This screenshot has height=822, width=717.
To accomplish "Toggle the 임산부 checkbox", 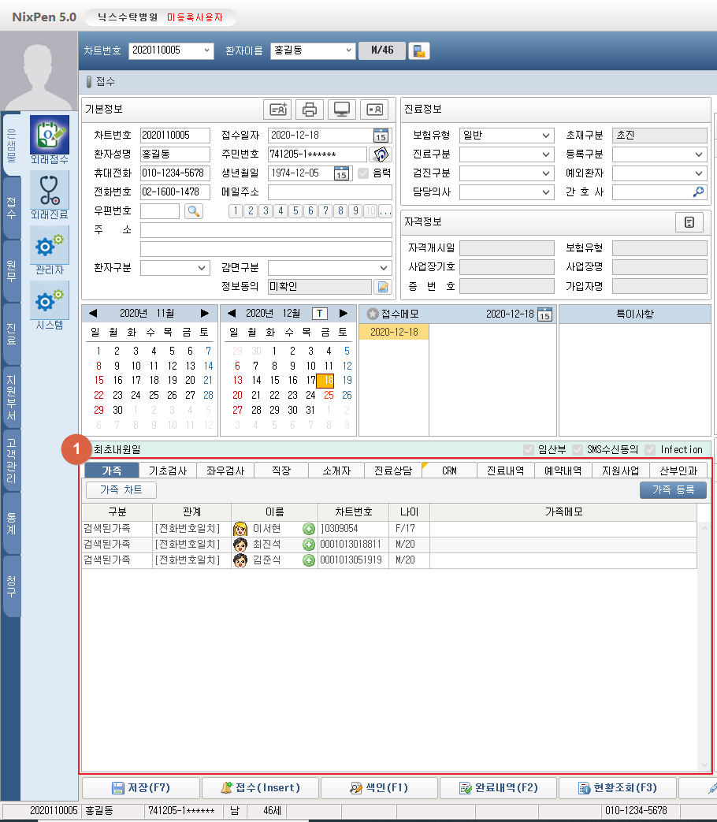I will point(529,449).
